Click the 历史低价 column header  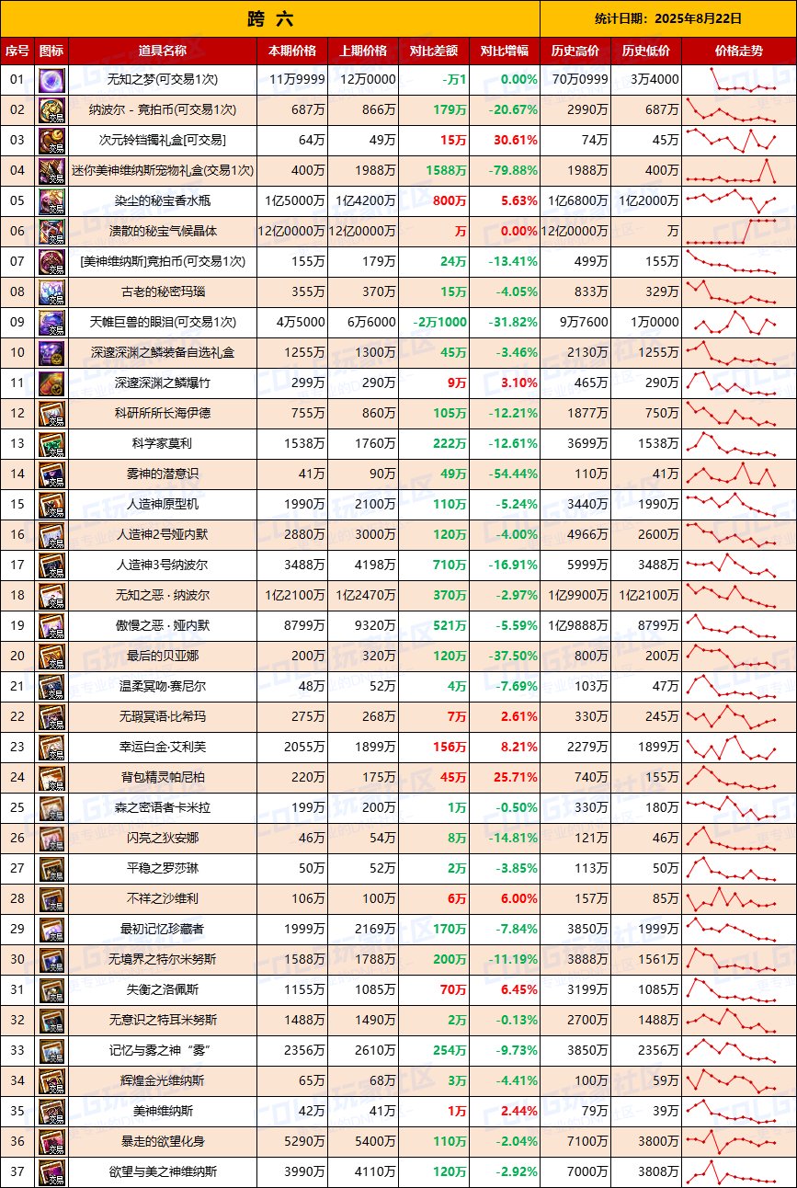click(646, 51)
